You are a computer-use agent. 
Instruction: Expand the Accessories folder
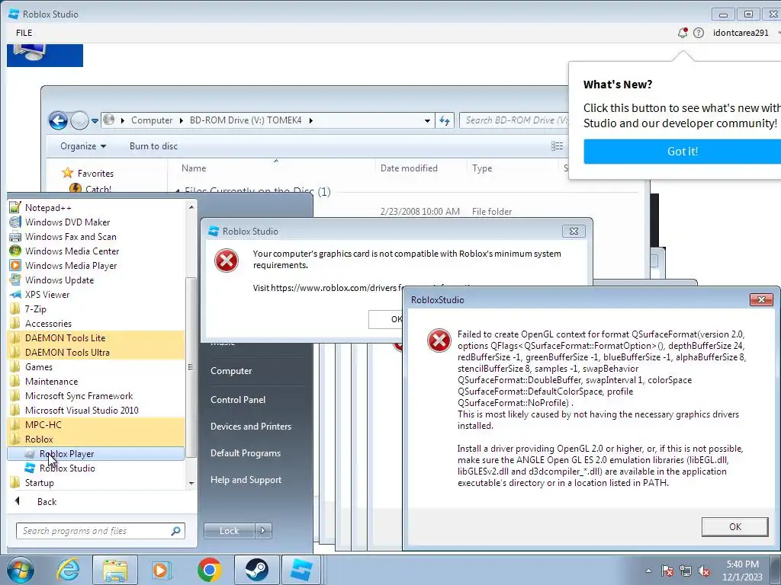point(97,323)
